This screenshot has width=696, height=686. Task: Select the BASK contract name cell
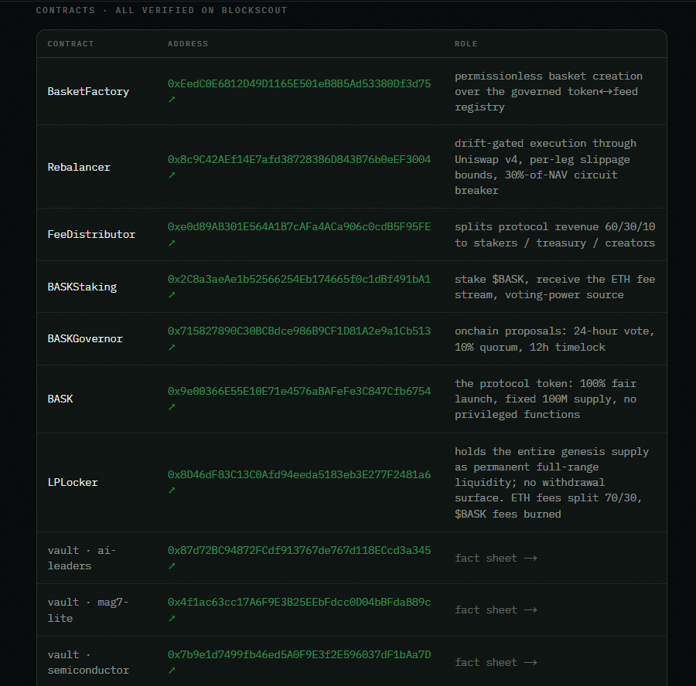pos(60,399)
